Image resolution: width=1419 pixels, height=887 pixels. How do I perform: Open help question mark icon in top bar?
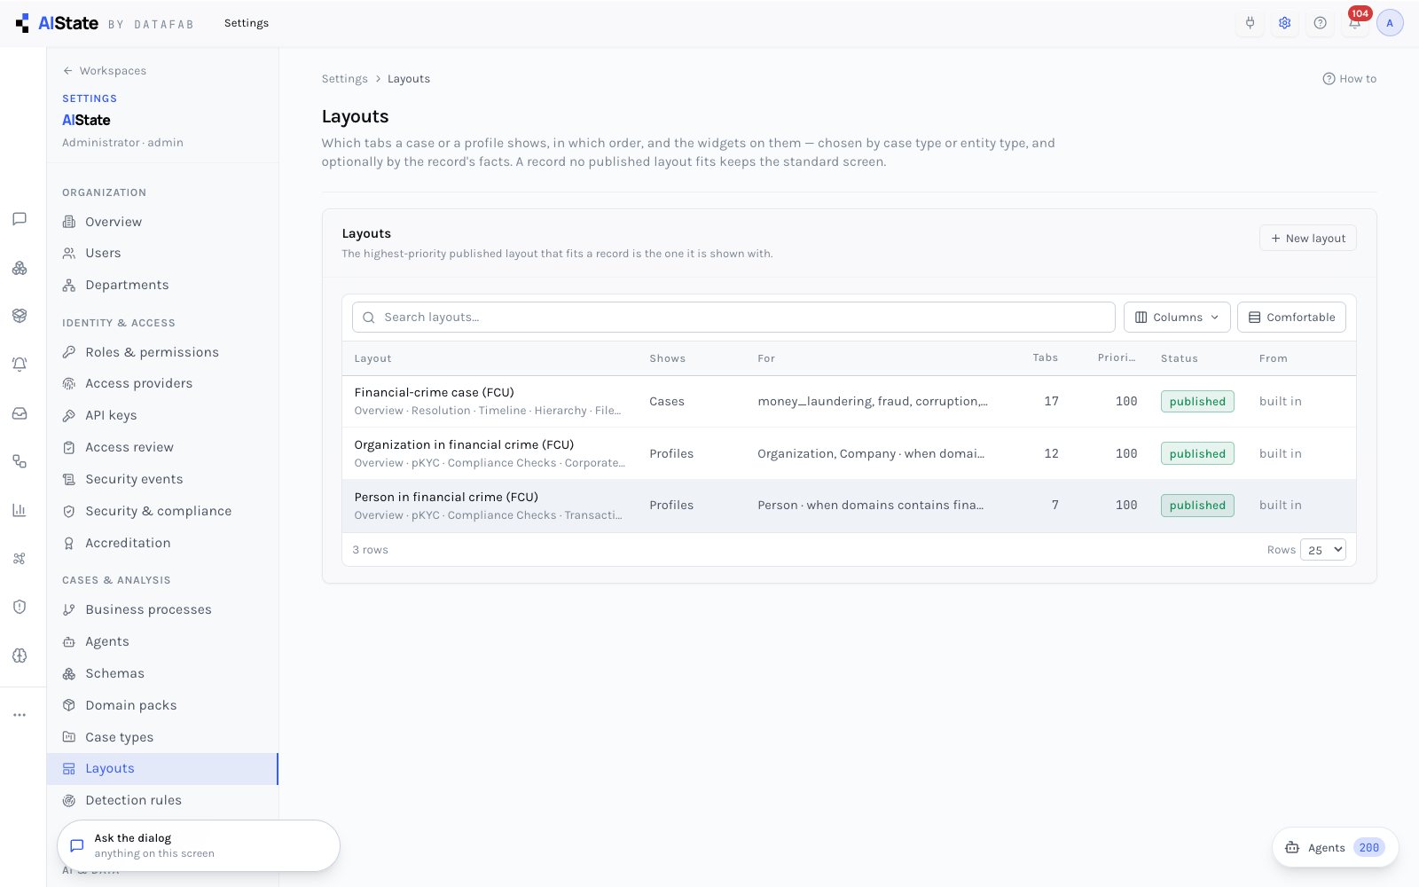click(x=1321, y=23)
